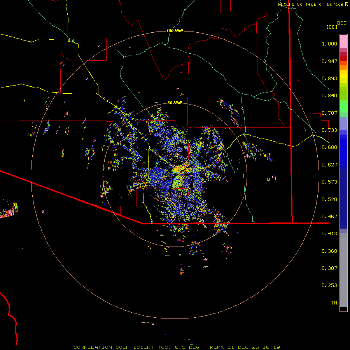Click the 1.000 value on the color scale

329,44
